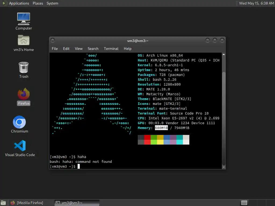Maximize the terminal window
This screenshot has width=275, height=206.
pos(215,41)
